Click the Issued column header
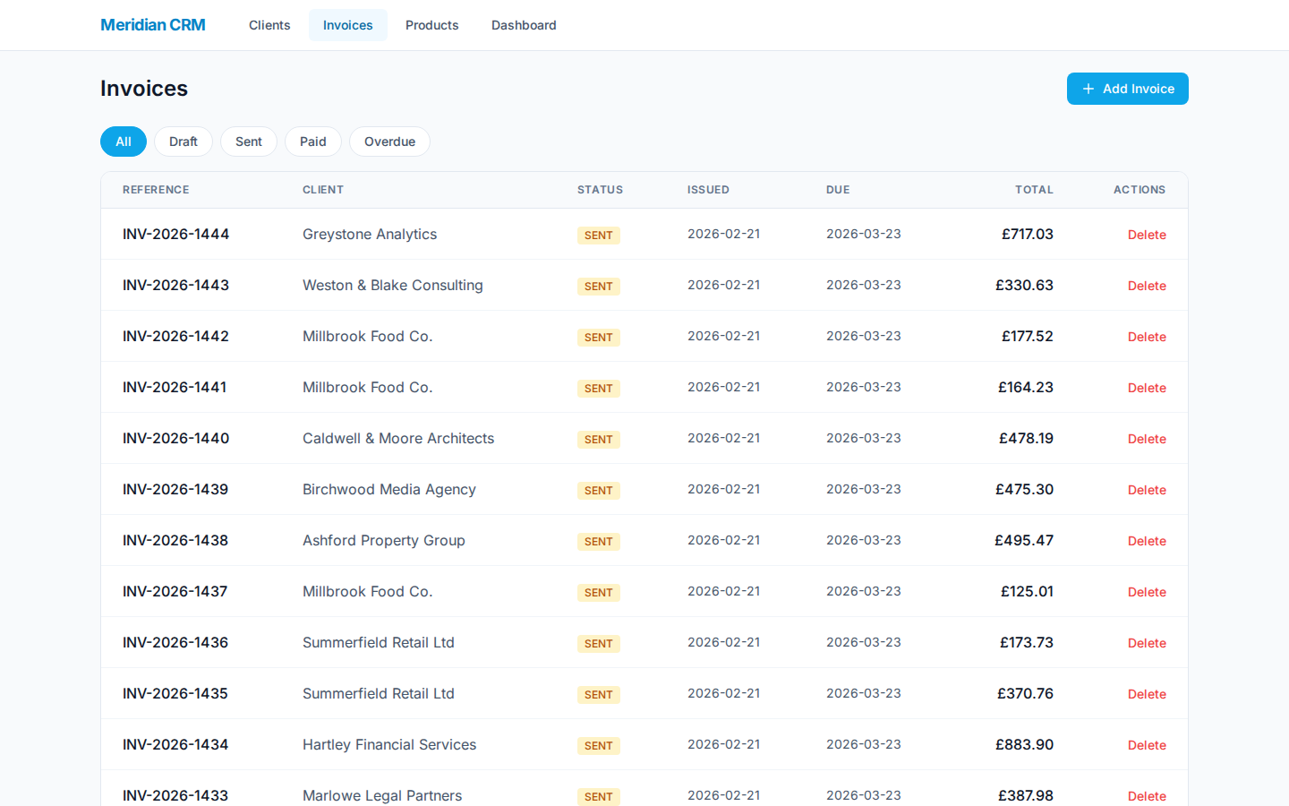The image size is (1289, 806). click(708, 190)
